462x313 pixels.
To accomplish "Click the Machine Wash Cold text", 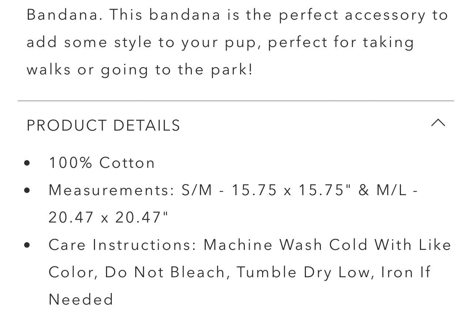I will (x=285, y=245).
